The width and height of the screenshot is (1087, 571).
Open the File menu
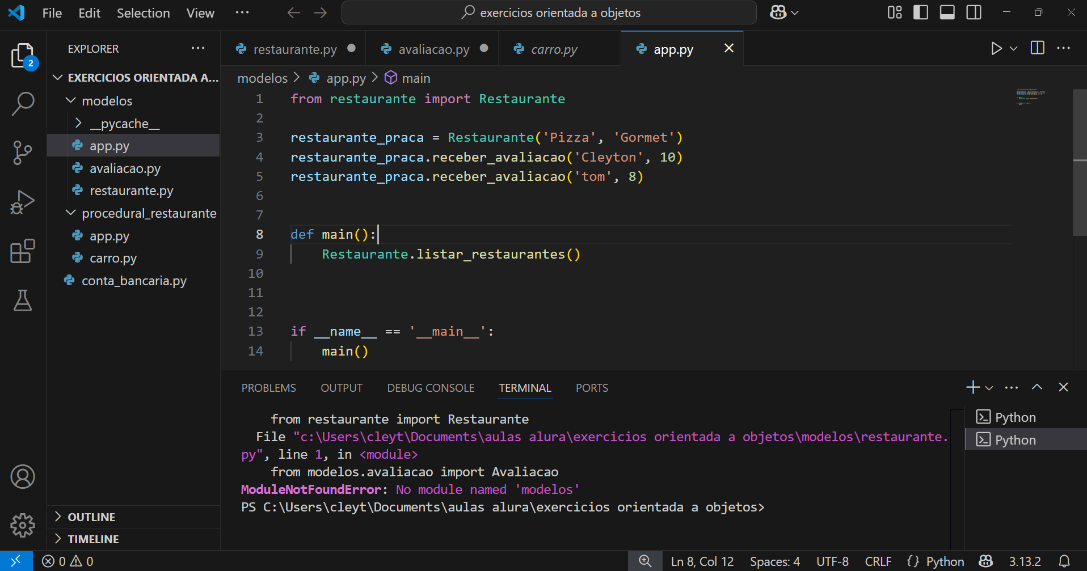(x=52, y=13)
